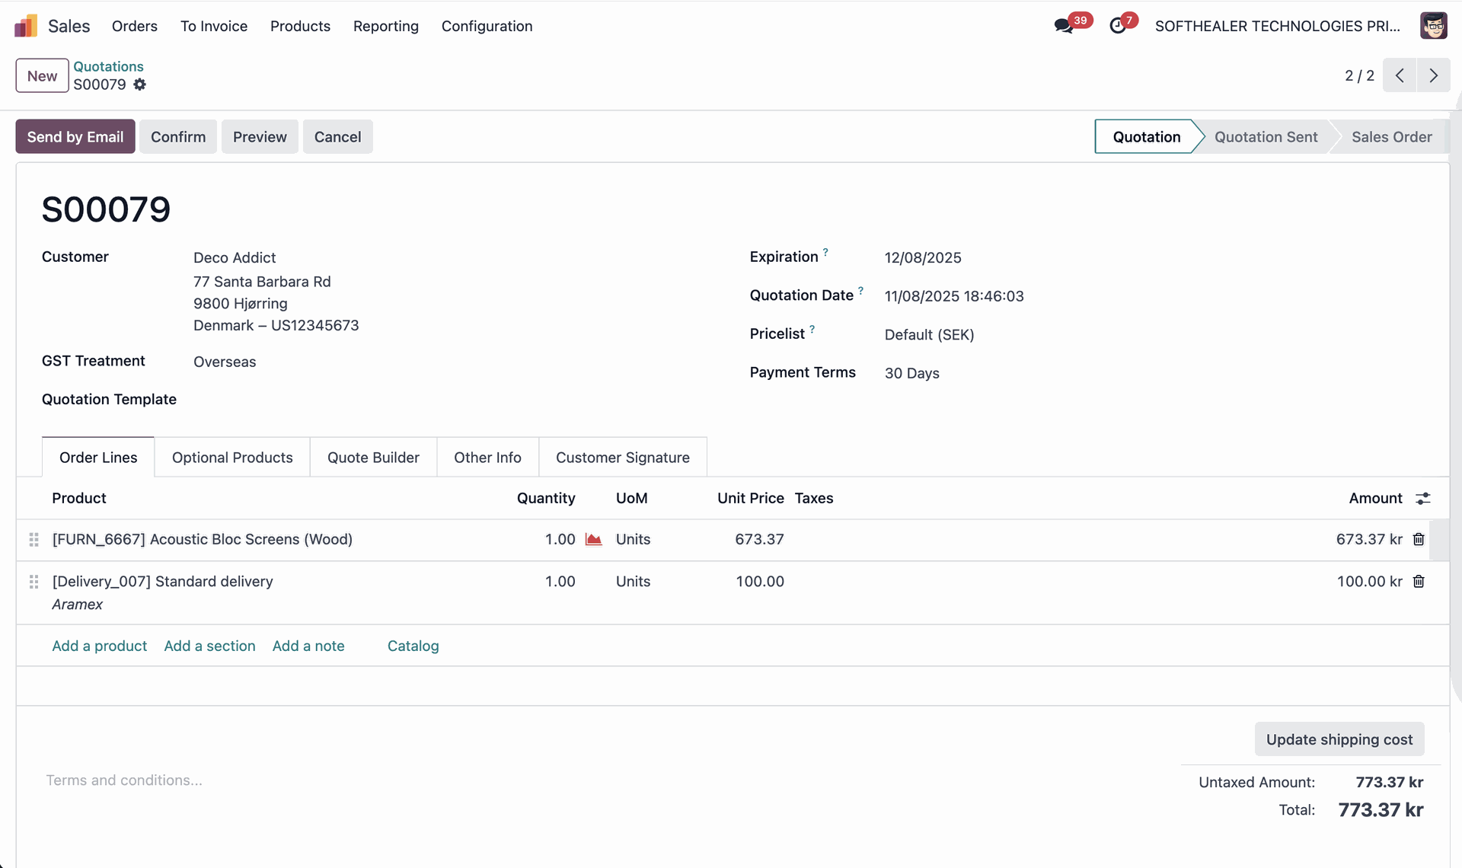Click drag handle of Standard delivery line

tap(34, 582)
